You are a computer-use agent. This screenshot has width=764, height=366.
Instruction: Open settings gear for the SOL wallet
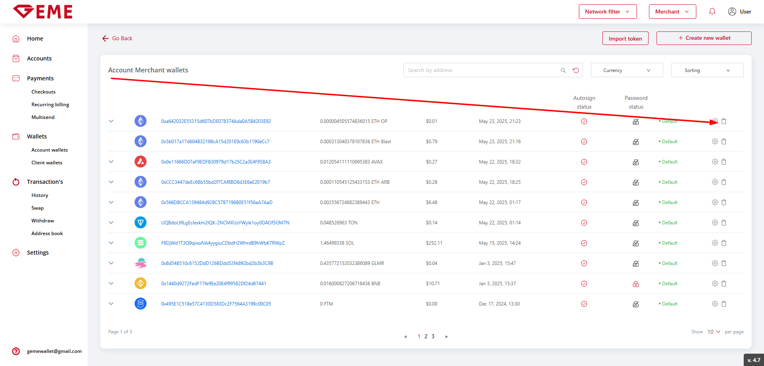click(x=715, y=243)
